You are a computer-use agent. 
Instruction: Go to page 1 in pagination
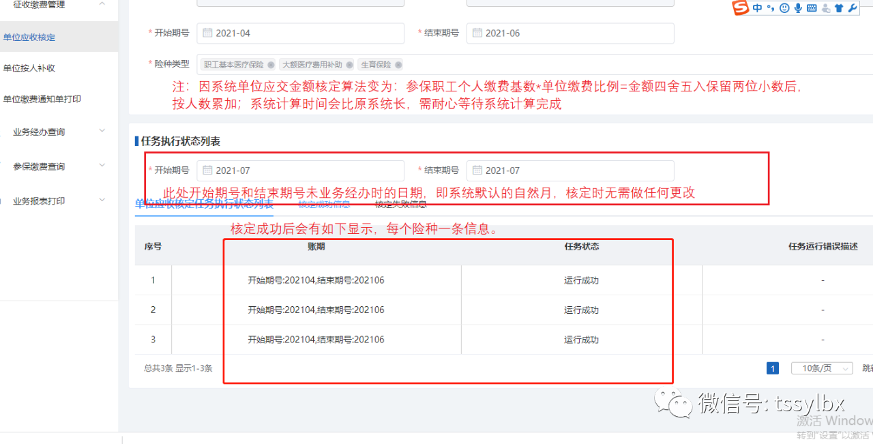773,368
